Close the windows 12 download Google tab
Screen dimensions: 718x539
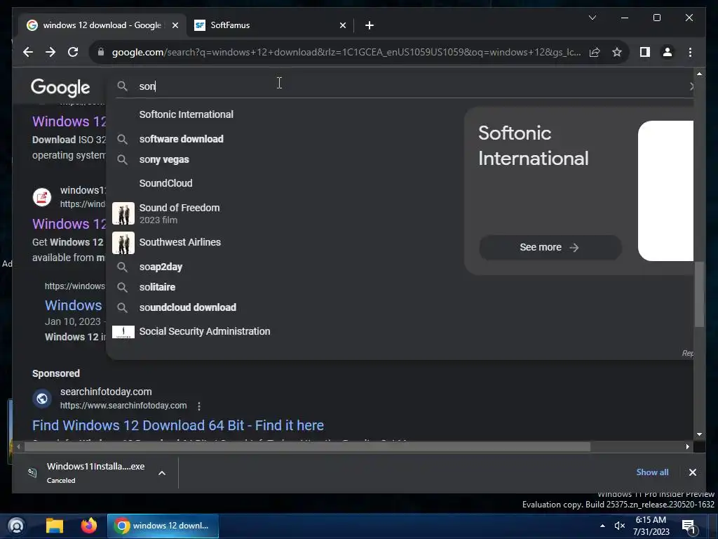175,25
